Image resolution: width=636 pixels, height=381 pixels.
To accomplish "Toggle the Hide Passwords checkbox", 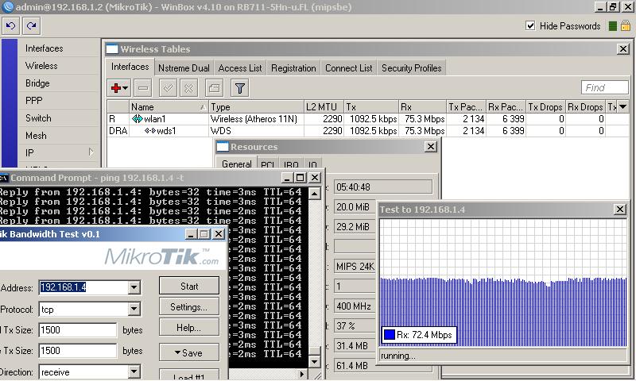I will [x=531, y=26].
